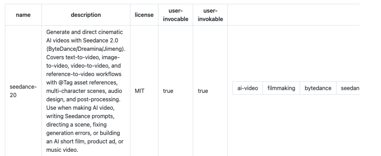
Task: Click the partially visible 'seedan' tag cell
Action: [350, 88]
